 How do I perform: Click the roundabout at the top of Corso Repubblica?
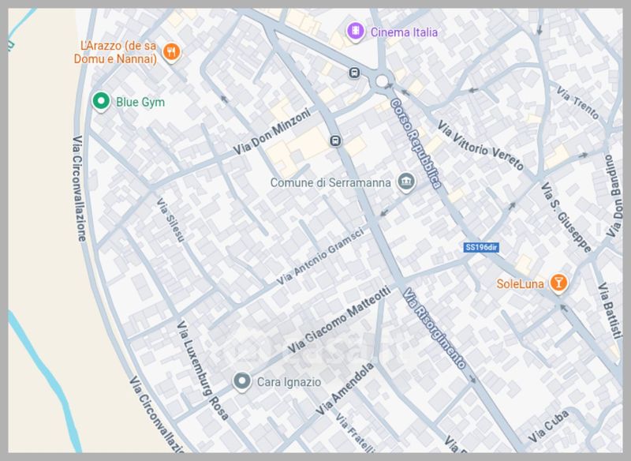point(383,81)
